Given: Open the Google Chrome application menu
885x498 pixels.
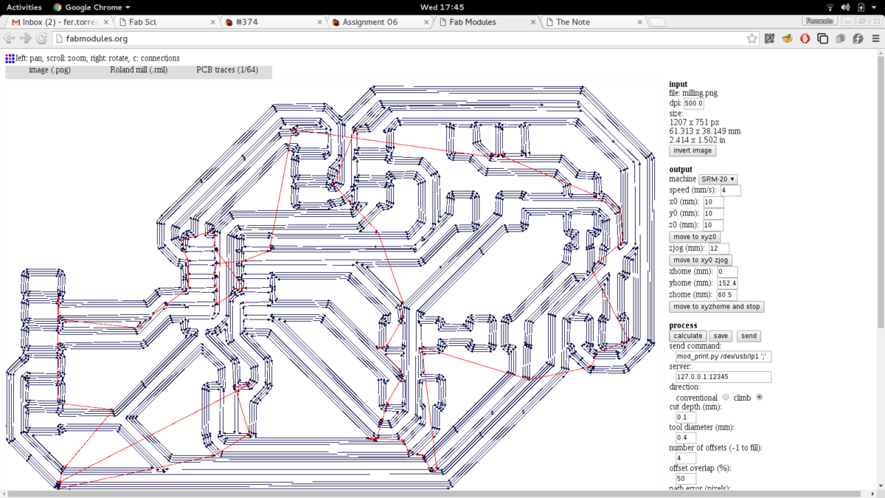Looking at the screenshot, I should pyautogui.click(x=92, y=7).
